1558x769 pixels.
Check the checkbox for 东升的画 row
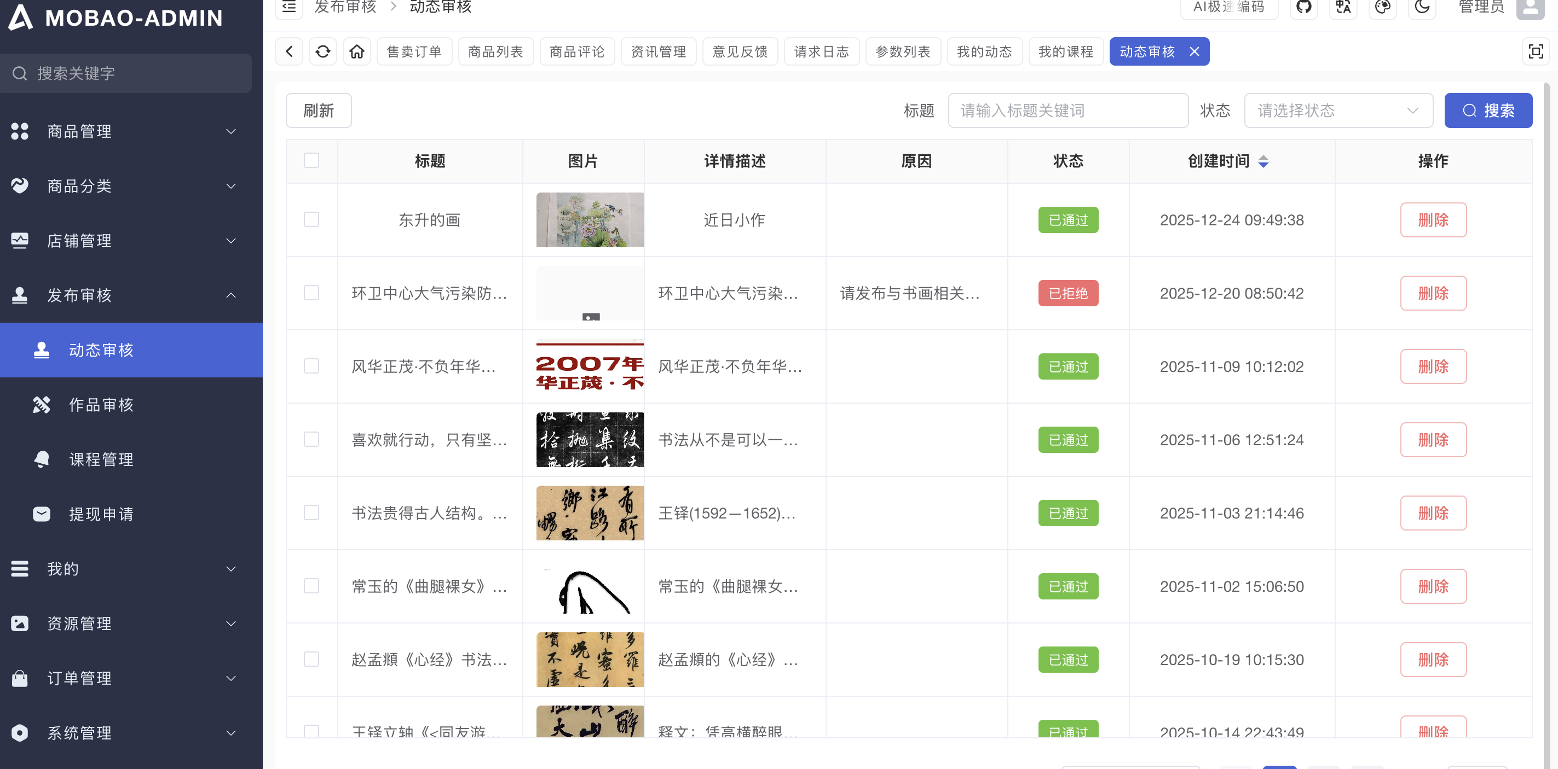311,219
